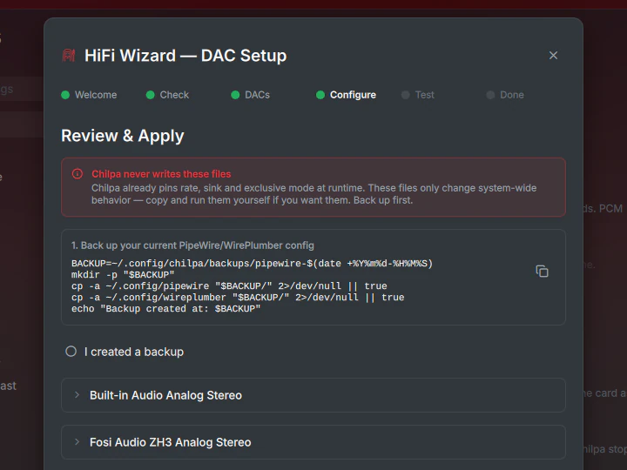Go to the DACs step
627x470 pixels.
tap(251, 95)
